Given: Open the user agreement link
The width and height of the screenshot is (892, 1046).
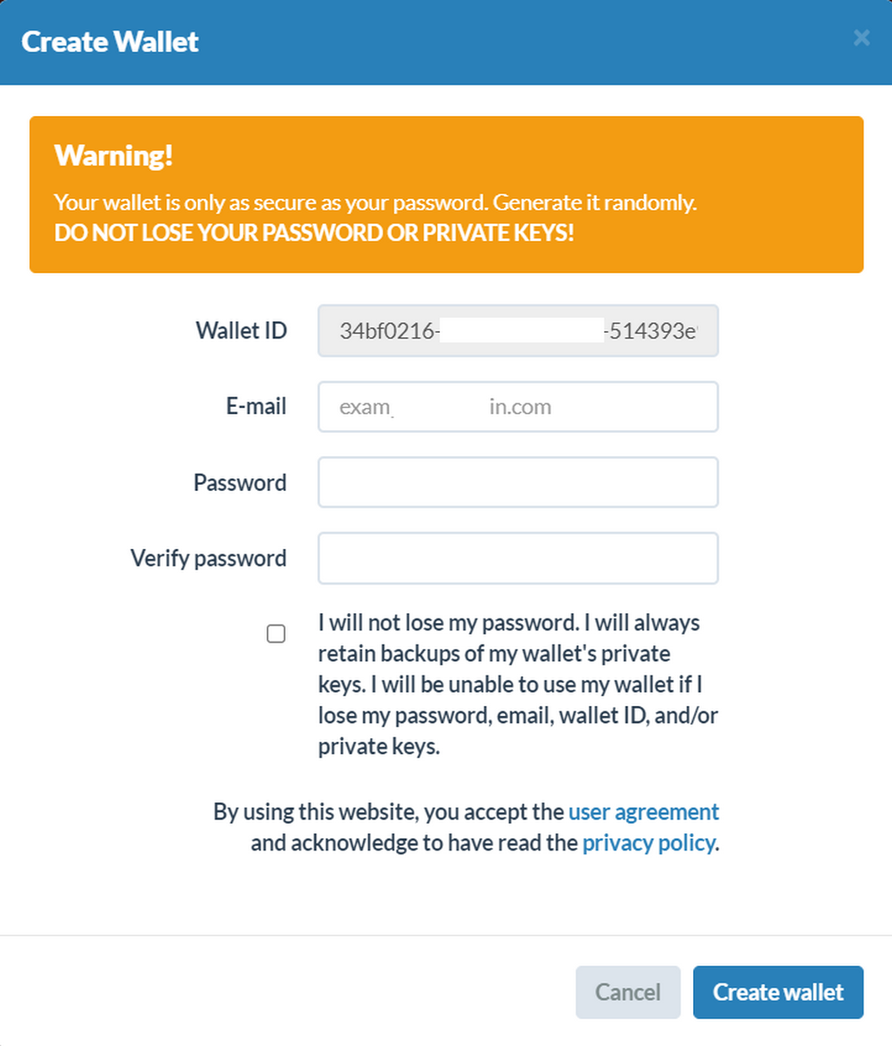Looking at the screenshot, I should point(643,812).
